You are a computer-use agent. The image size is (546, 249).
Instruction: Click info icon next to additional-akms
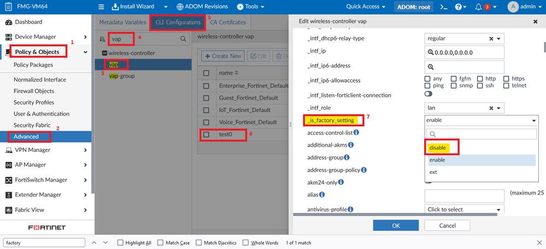click(351, 144)
